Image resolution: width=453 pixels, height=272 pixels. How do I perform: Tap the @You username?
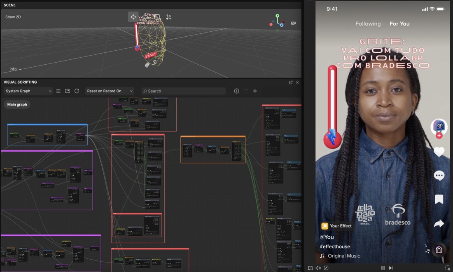327,237
